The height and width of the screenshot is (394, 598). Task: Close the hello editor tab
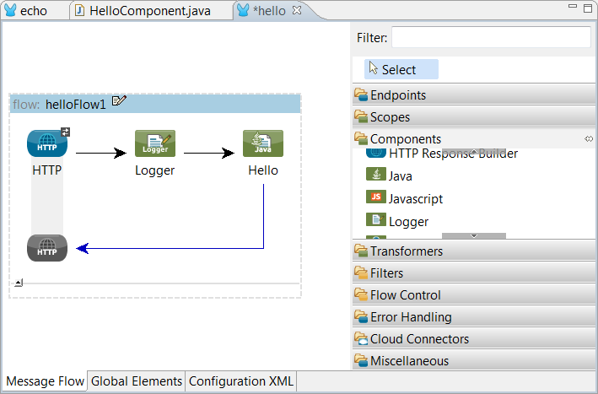[x=296, y=11]
